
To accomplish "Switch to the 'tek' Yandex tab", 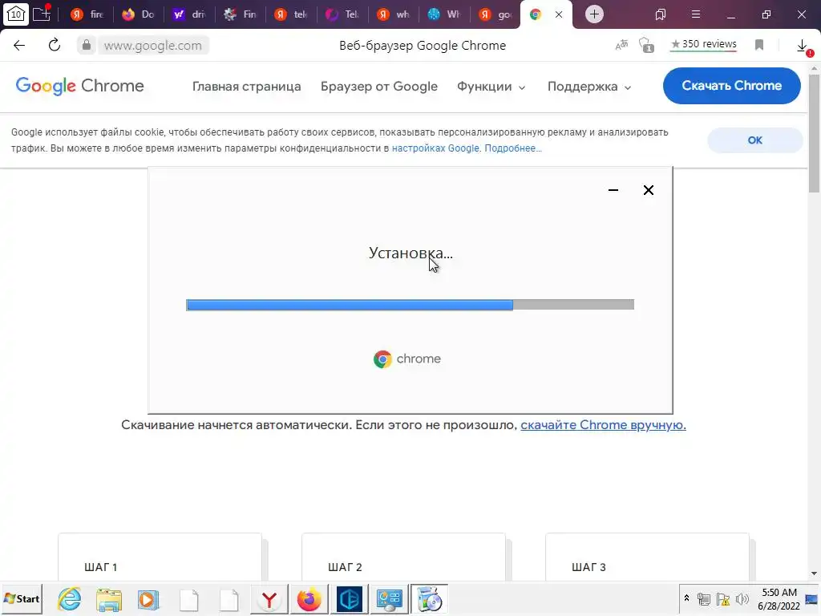I will 290,14.
